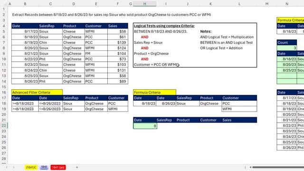The height and width of the screenshot is (171, 304).
Task: Select the row 22 header
Action: [4, 125]
